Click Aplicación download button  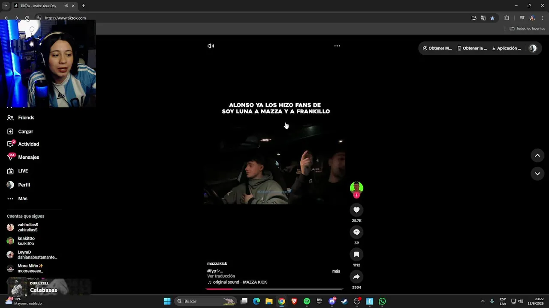tap(507, 48)
